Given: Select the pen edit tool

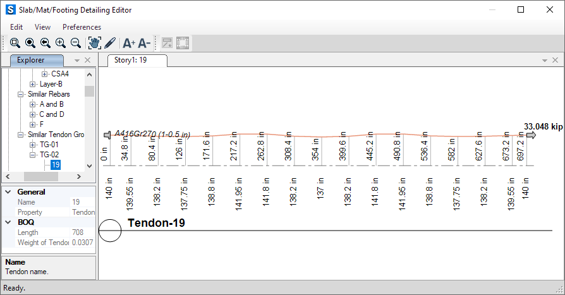Looking at the screenshot, I should [109, 43].
